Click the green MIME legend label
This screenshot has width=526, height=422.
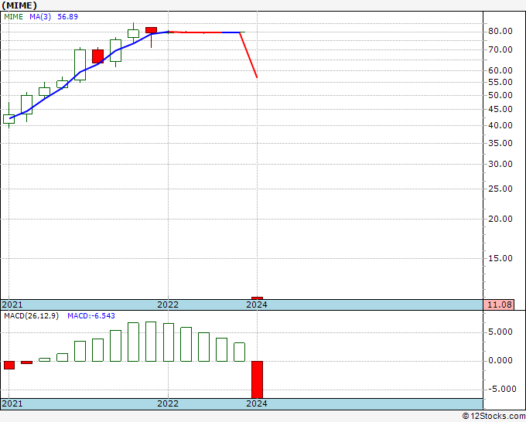(x=13, y=17)
